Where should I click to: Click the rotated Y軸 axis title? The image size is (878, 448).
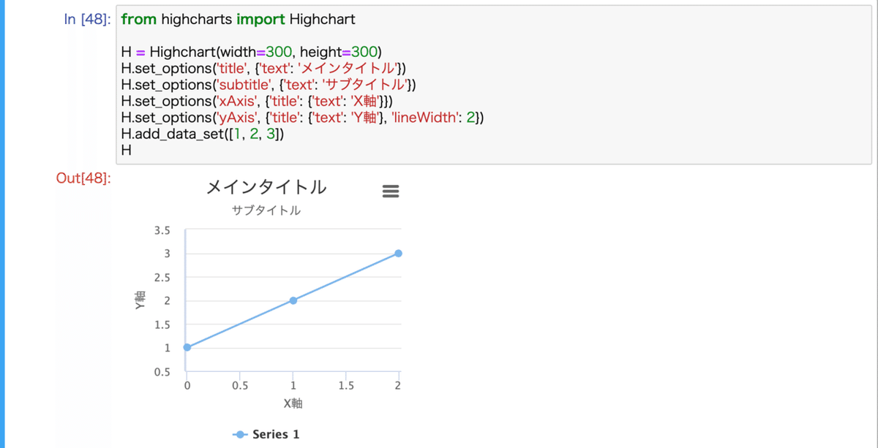click(x=140, y=300)
